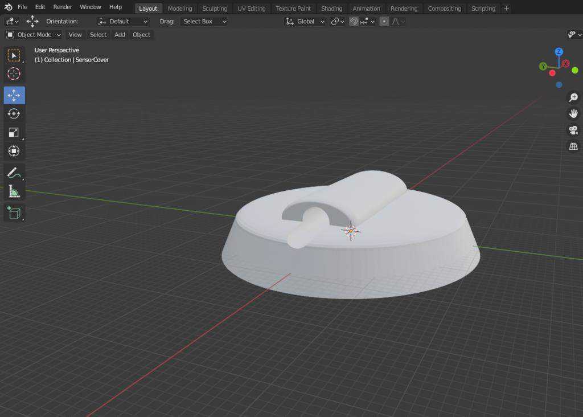The image size is (583, 417).
Task: Open the Global transform orientation selector
Action: coord(305,22)
